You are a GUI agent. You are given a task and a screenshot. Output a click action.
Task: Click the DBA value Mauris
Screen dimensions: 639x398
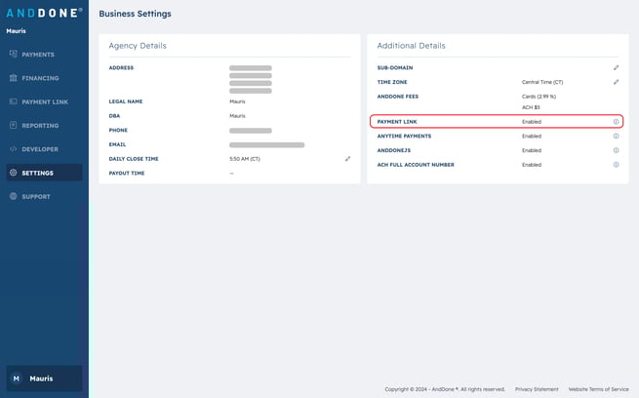(237, 116)
